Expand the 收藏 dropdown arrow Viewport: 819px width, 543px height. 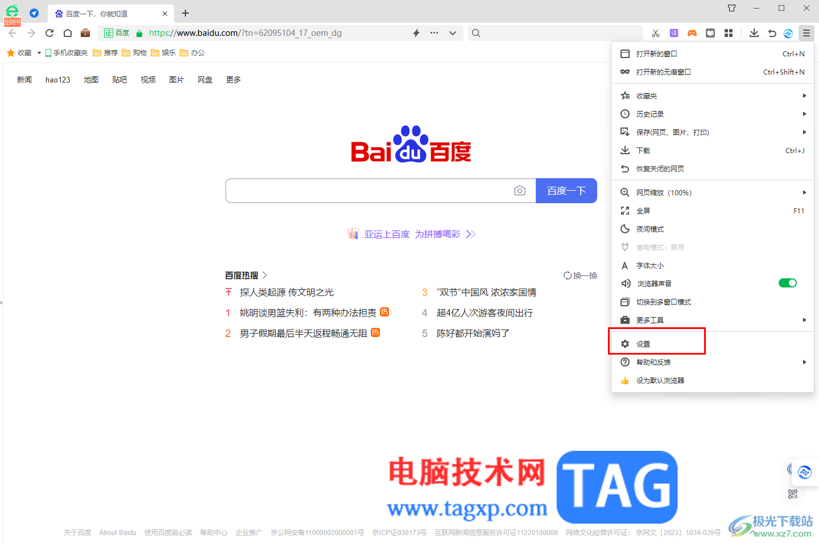click(x=39, y=53)
